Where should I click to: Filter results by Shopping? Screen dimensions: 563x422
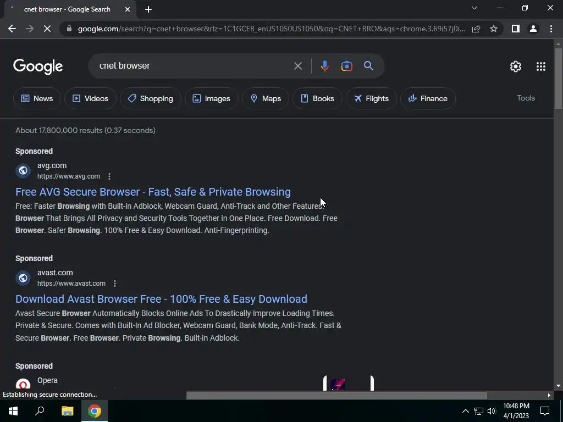tap(151, 98)
